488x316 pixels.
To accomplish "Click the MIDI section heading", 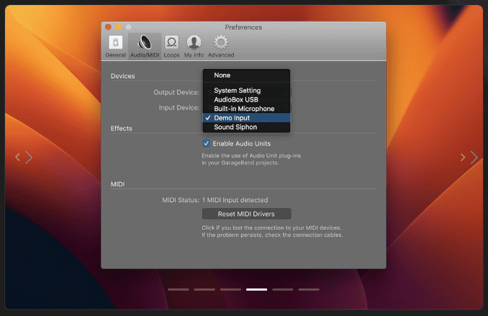I will click(x=117, y=184).
